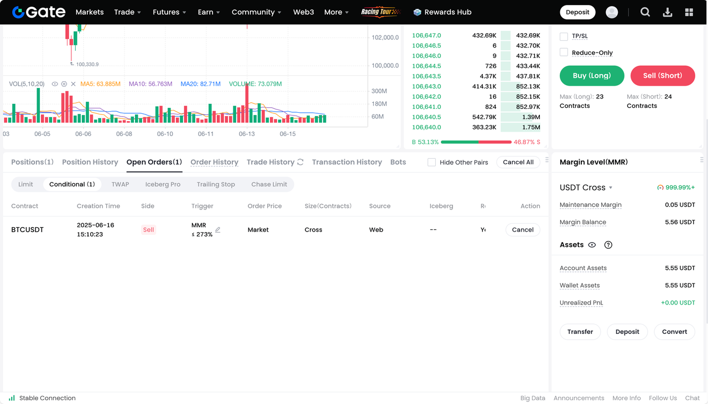
Task: Open the search magnifier in header
Action: pyautogui.click(x=645, y=12)
